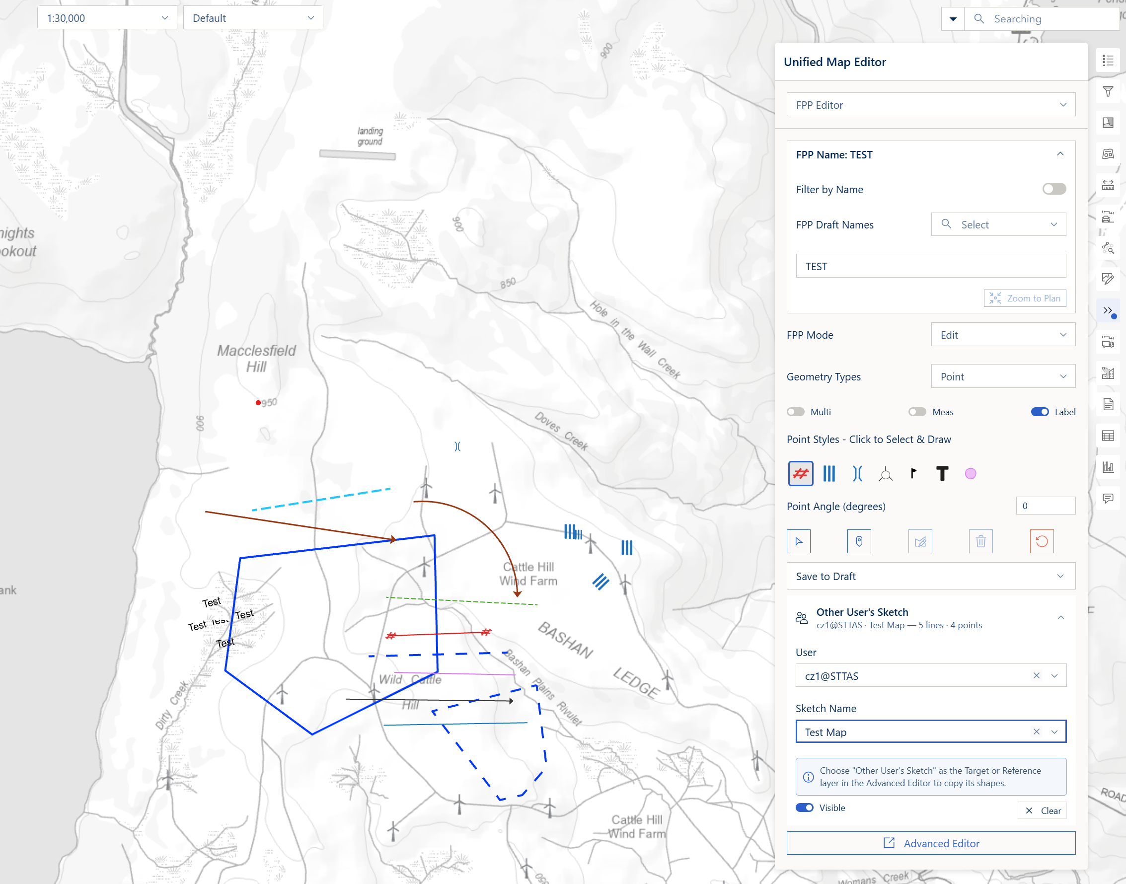Click the Clear button

[x=1042, y=810]
